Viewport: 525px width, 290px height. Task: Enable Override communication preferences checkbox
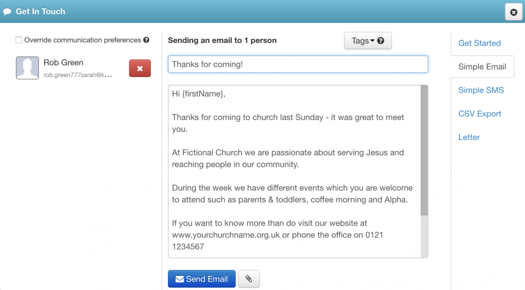coord(19,40)
